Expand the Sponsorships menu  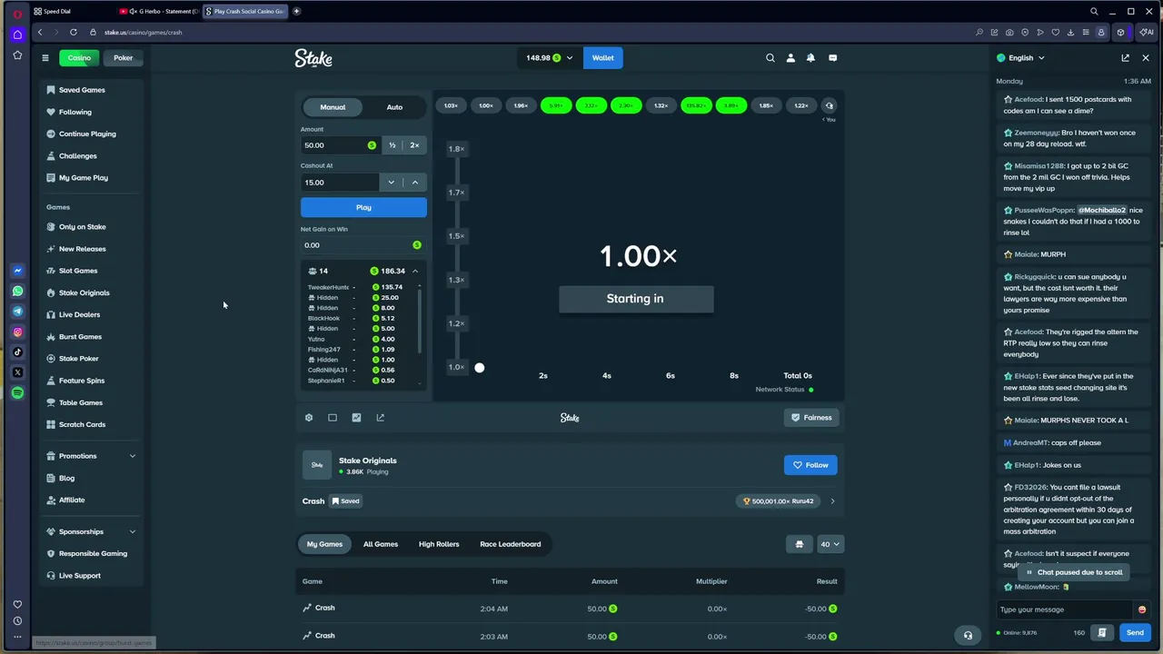91,531
